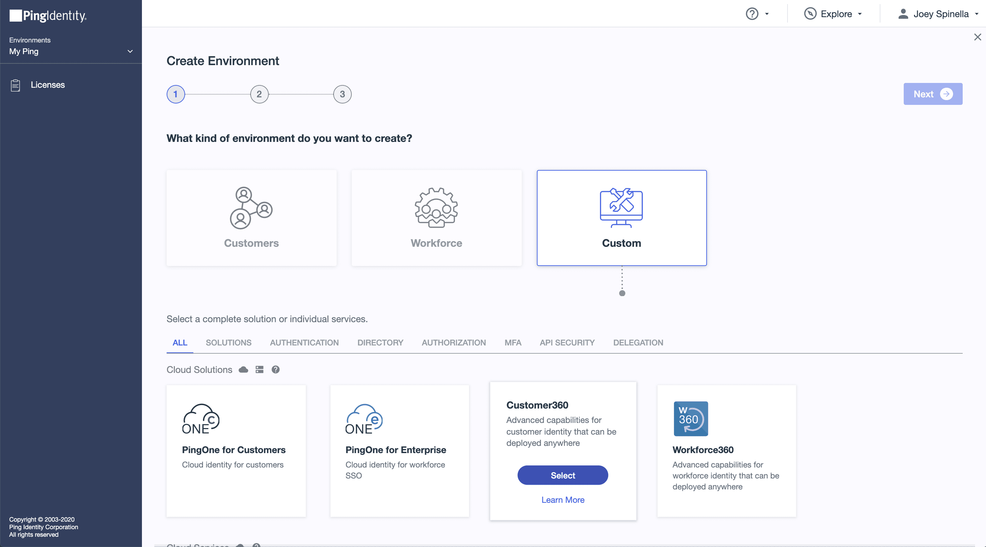Click the Cloud Solutions help icon
The width and height of the screenshot is (986, 547).
tap(276, 369)
